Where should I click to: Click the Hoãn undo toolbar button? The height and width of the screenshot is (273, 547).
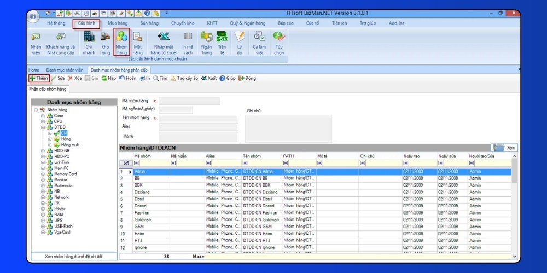[127, 78]
